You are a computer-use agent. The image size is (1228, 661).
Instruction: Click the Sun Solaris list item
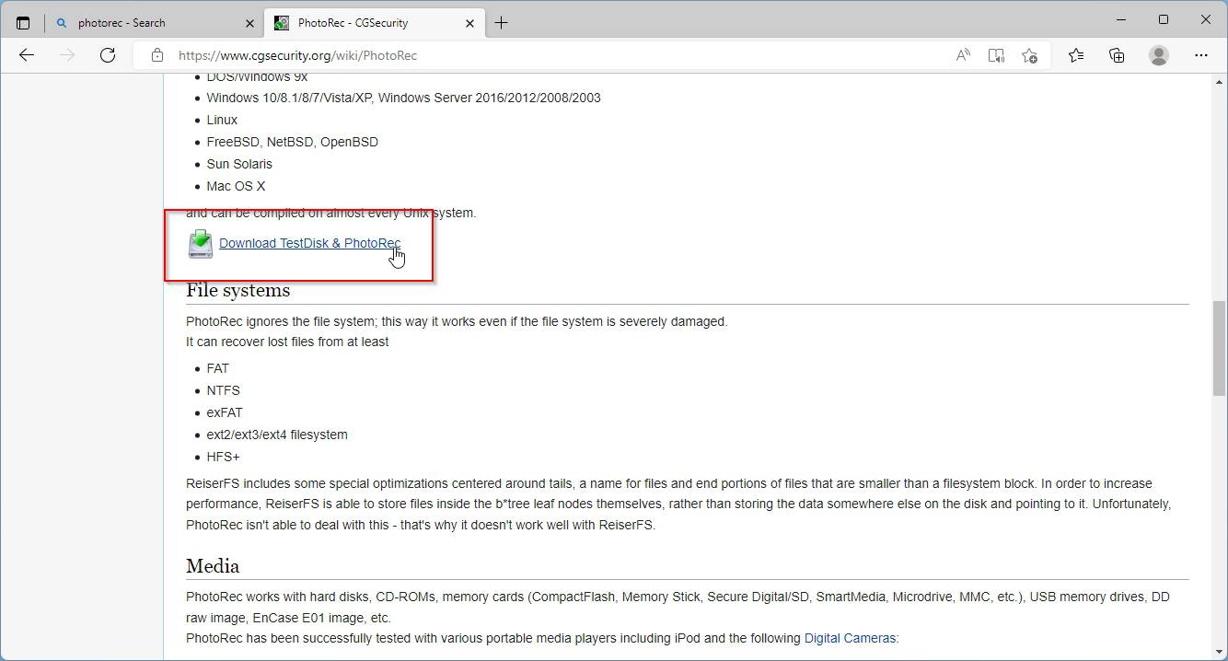coord(239,164)
